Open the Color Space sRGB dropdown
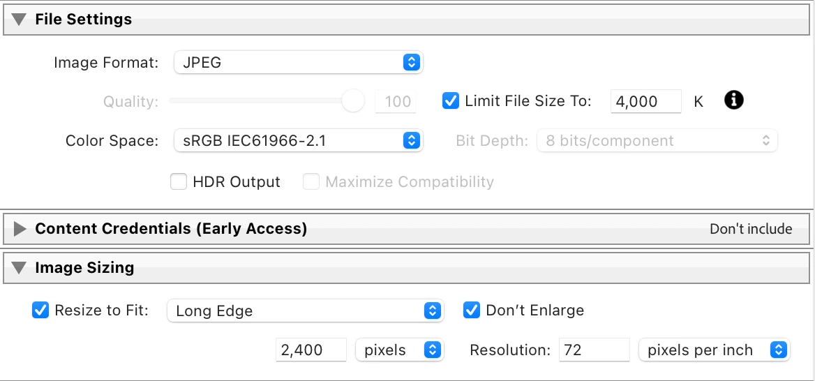The width and height of the screenshot is (815, 381). [298, 141]
